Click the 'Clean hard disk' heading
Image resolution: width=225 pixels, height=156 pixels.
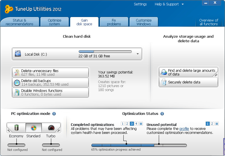tap(77, 37)
